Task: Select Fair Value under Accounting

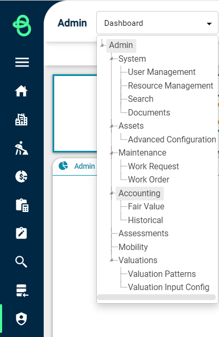Action: tap(146, 207)
